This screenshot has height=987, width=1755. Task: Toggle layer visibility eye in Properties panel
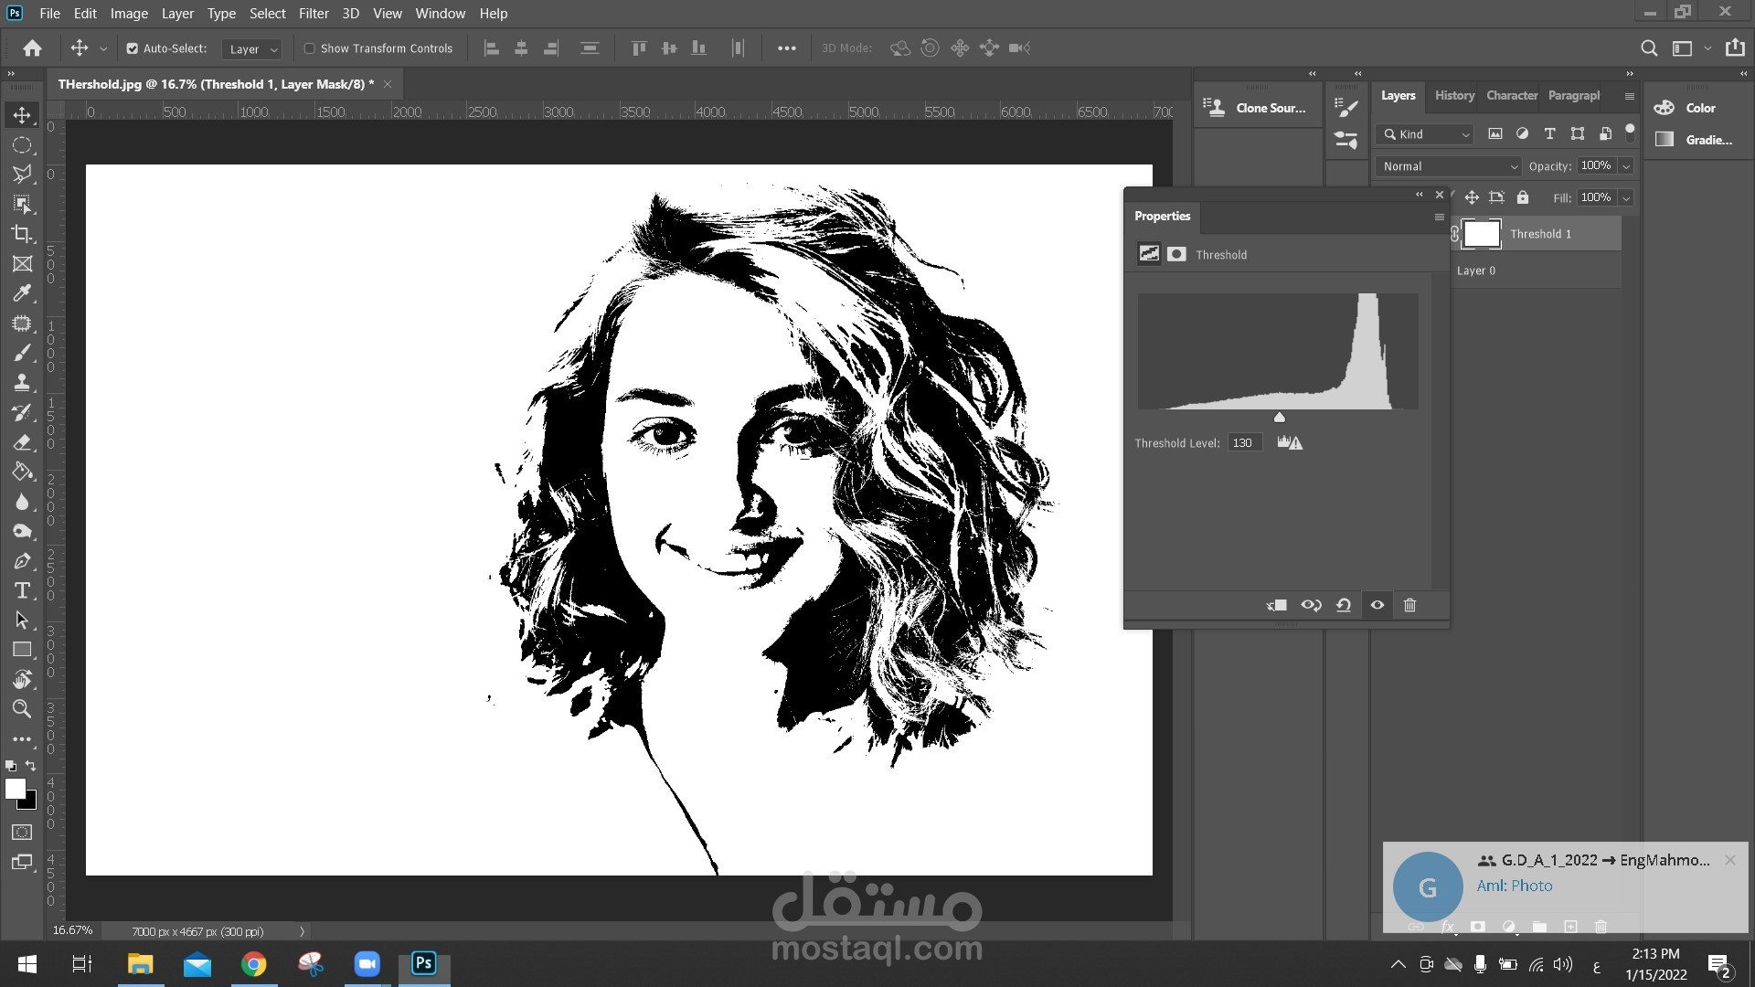(x=1377, y=605)
